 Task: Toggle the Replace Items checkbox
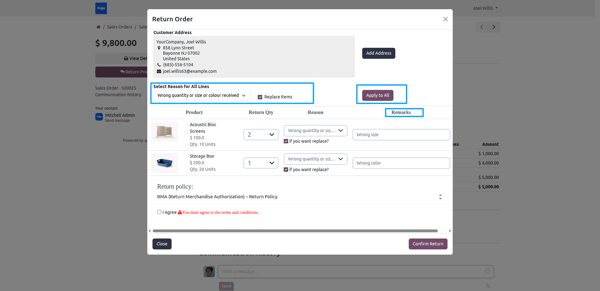[x=260, y=97]
